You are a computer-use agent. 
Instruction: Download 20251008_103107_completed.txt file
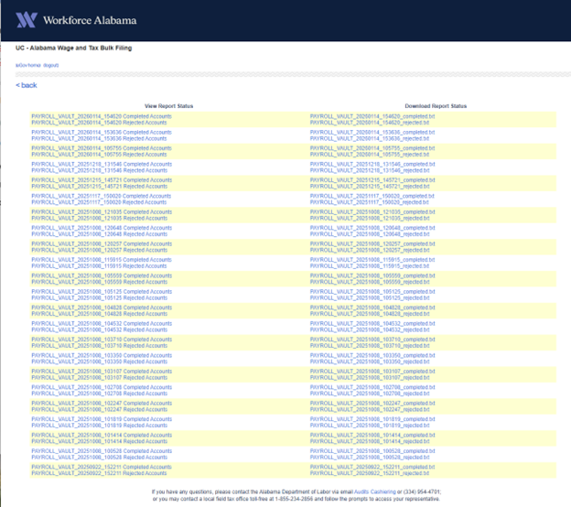372,372
